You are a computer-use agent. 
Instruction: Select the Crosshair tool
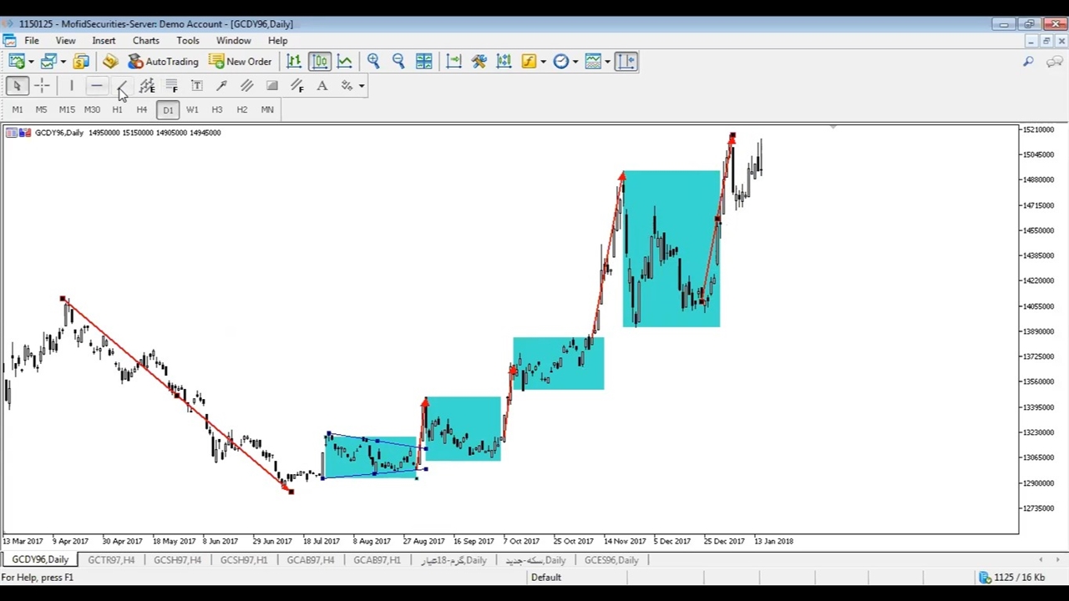42,86
